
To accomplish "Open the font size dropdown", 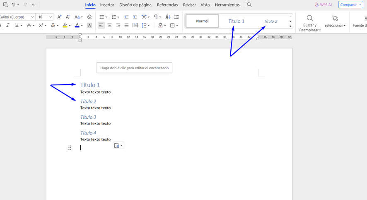I will click(51, 17).
